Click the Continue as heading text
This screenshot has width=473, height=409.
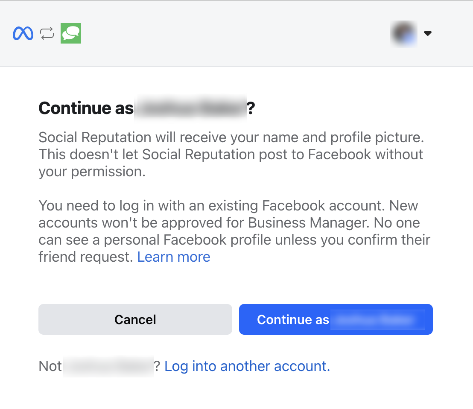pyautogui.click(x=85, y=108)
